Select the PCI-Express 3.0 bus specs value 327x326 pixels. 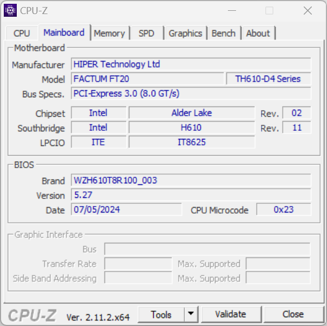[191, 94]
